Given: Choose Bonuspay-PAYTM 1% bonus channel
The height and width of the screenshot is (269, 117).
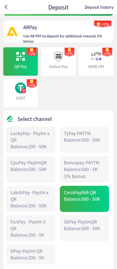Looking at the screenshot, I should click(x=84, y=169).
